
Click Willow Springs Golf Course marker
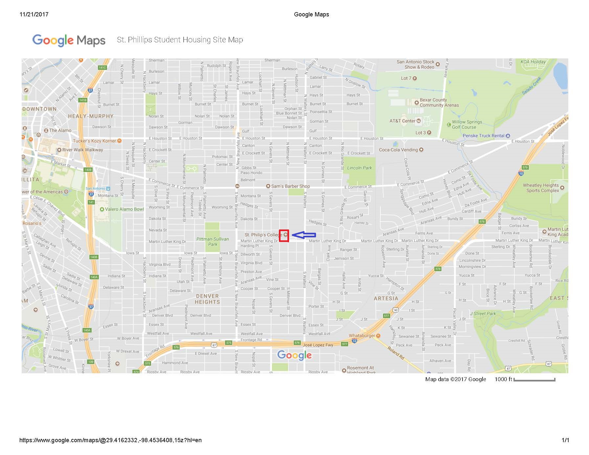449,124
